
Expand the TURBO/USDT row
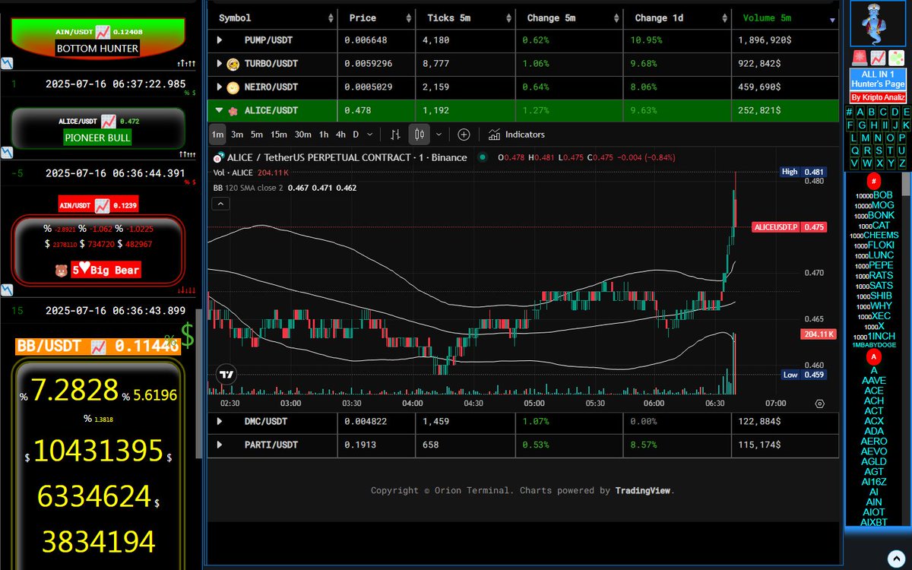tap(220, 63)
